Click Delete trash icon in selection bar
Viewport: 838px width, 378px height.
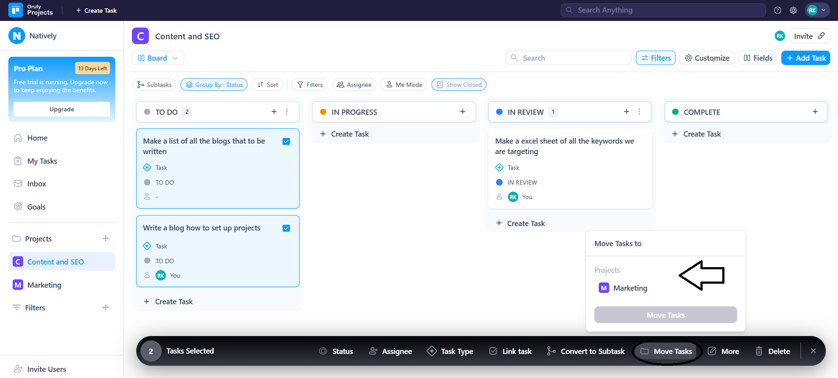759,351
